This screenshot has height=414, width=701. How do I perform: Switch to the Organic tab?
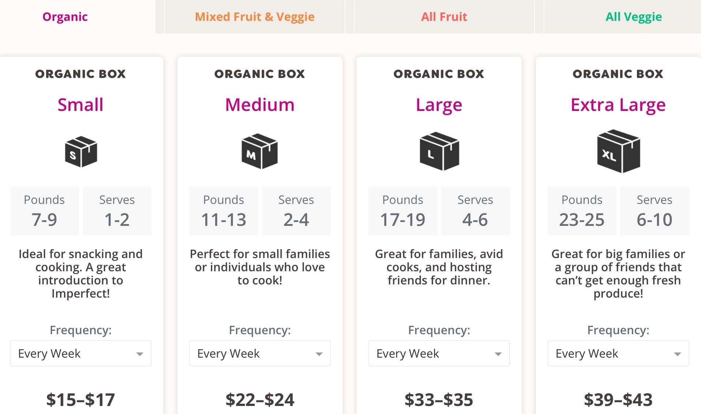[x=65, y=17]
